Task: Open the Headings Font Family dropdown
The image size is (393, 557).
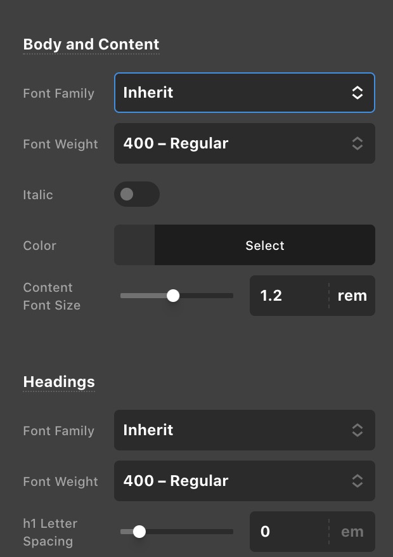Action: [244, 430]
